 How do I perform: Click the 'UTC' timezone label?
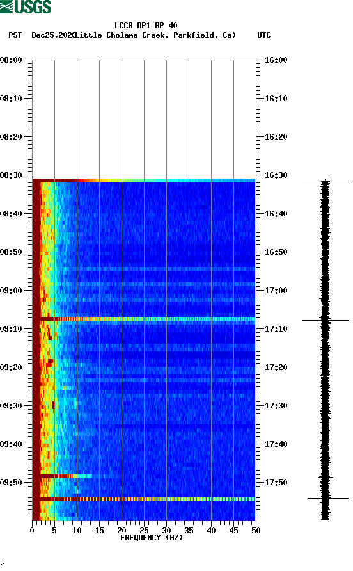click(x=264, y=35)
